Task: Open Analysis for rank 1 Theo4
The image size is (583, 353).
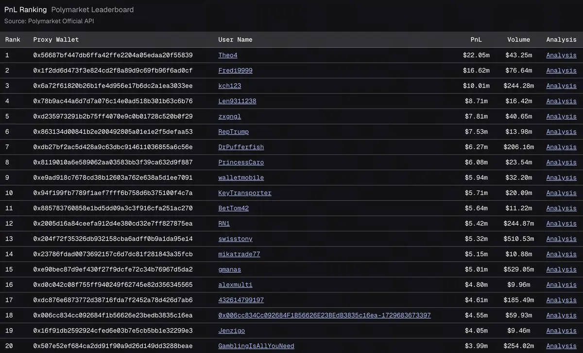Action: point(561,55)
